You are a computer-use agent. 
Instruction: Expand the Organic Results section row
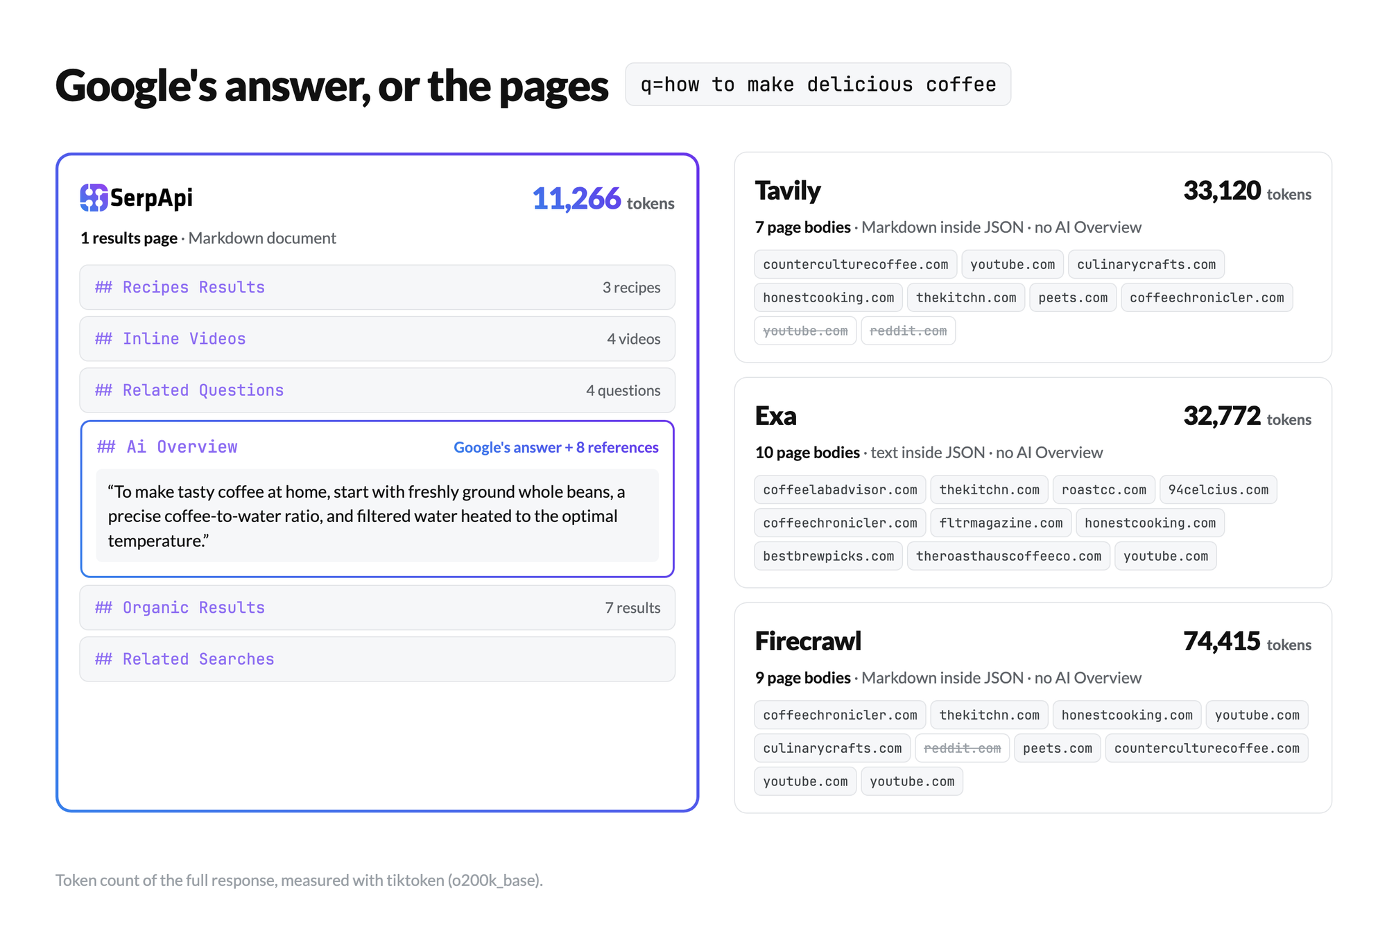377,608
